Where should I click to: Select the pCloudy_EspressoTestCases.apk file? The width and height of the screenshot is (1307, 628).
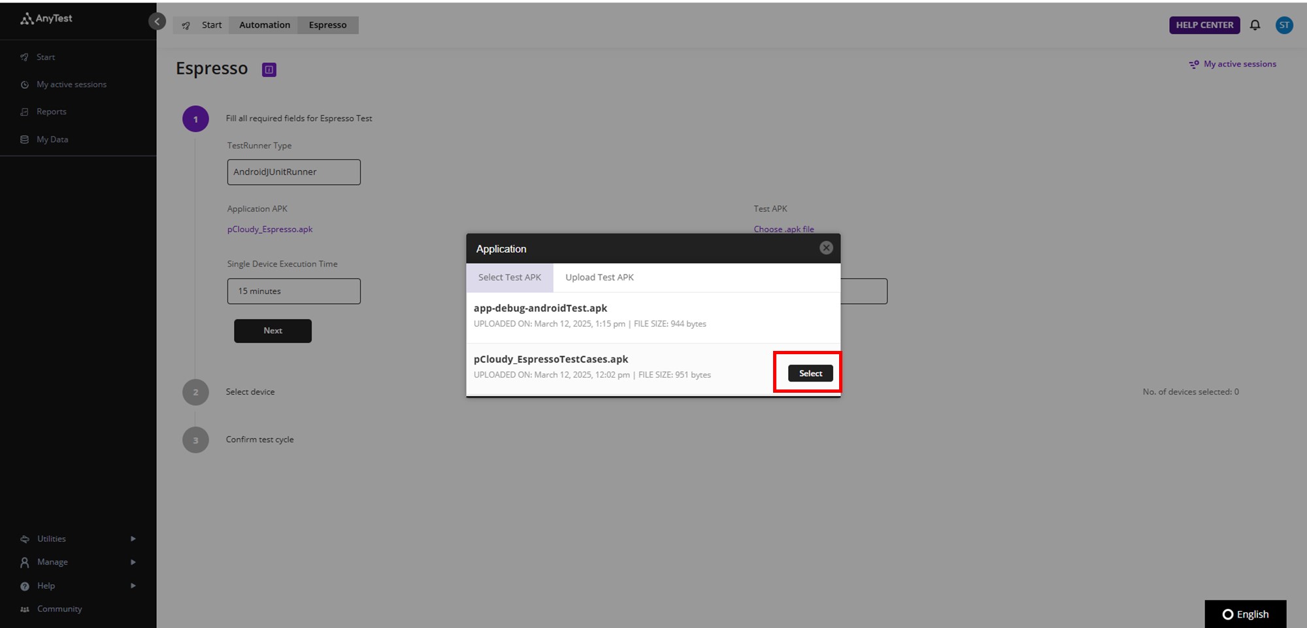coord(810,373)
